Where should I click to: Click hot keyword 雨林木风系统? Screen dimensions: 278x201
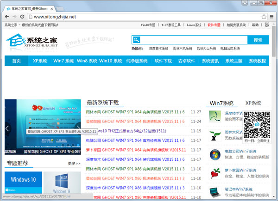coord(183,49)
